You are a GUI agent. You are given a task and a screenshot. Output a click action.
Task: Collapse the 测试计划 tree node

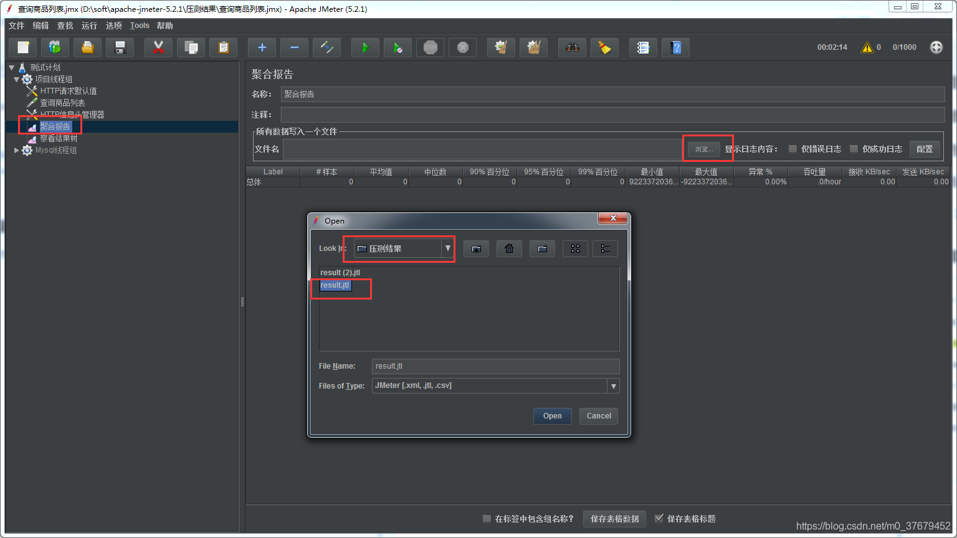[x=11, y=67]
